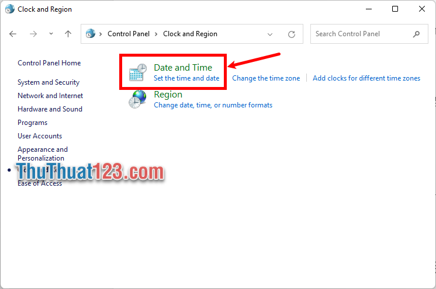Open the recent locations dropdown
This screenshot has width=436, height=289.
pos(51,34)
